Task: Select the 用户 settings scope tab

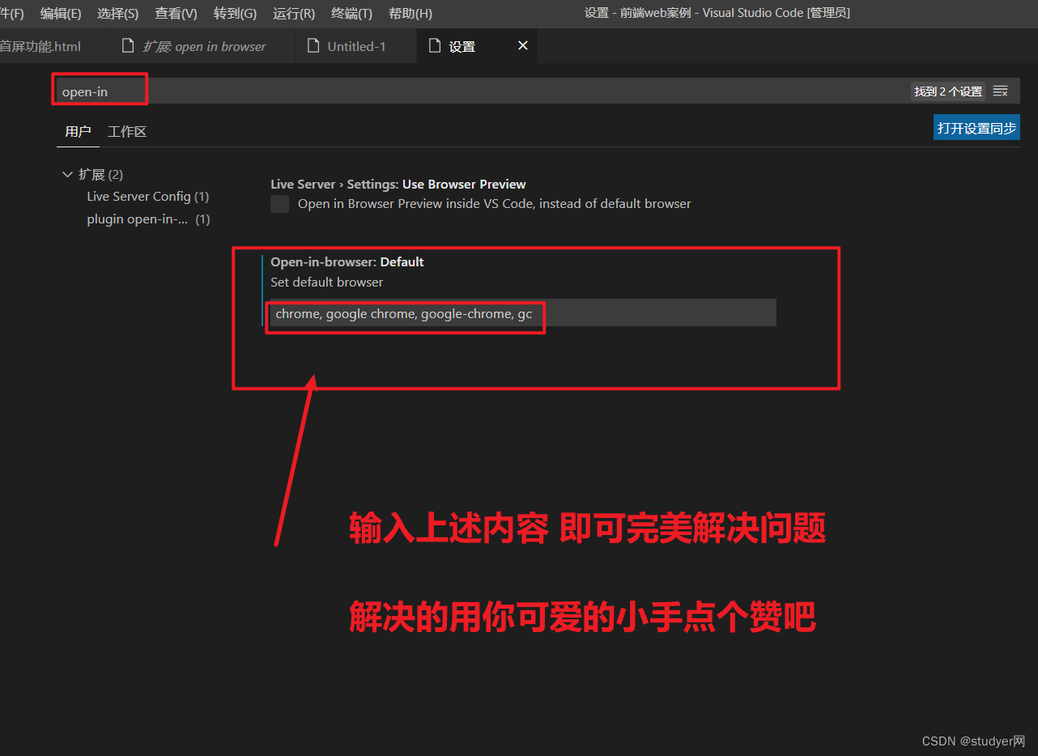Action: [x=78, y=132]
